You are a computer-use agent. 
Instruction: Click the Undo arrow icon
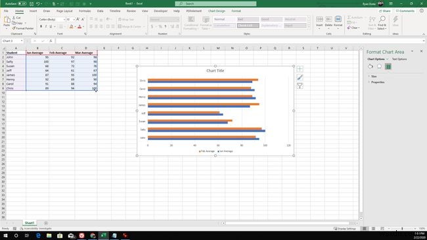point(38,4)
